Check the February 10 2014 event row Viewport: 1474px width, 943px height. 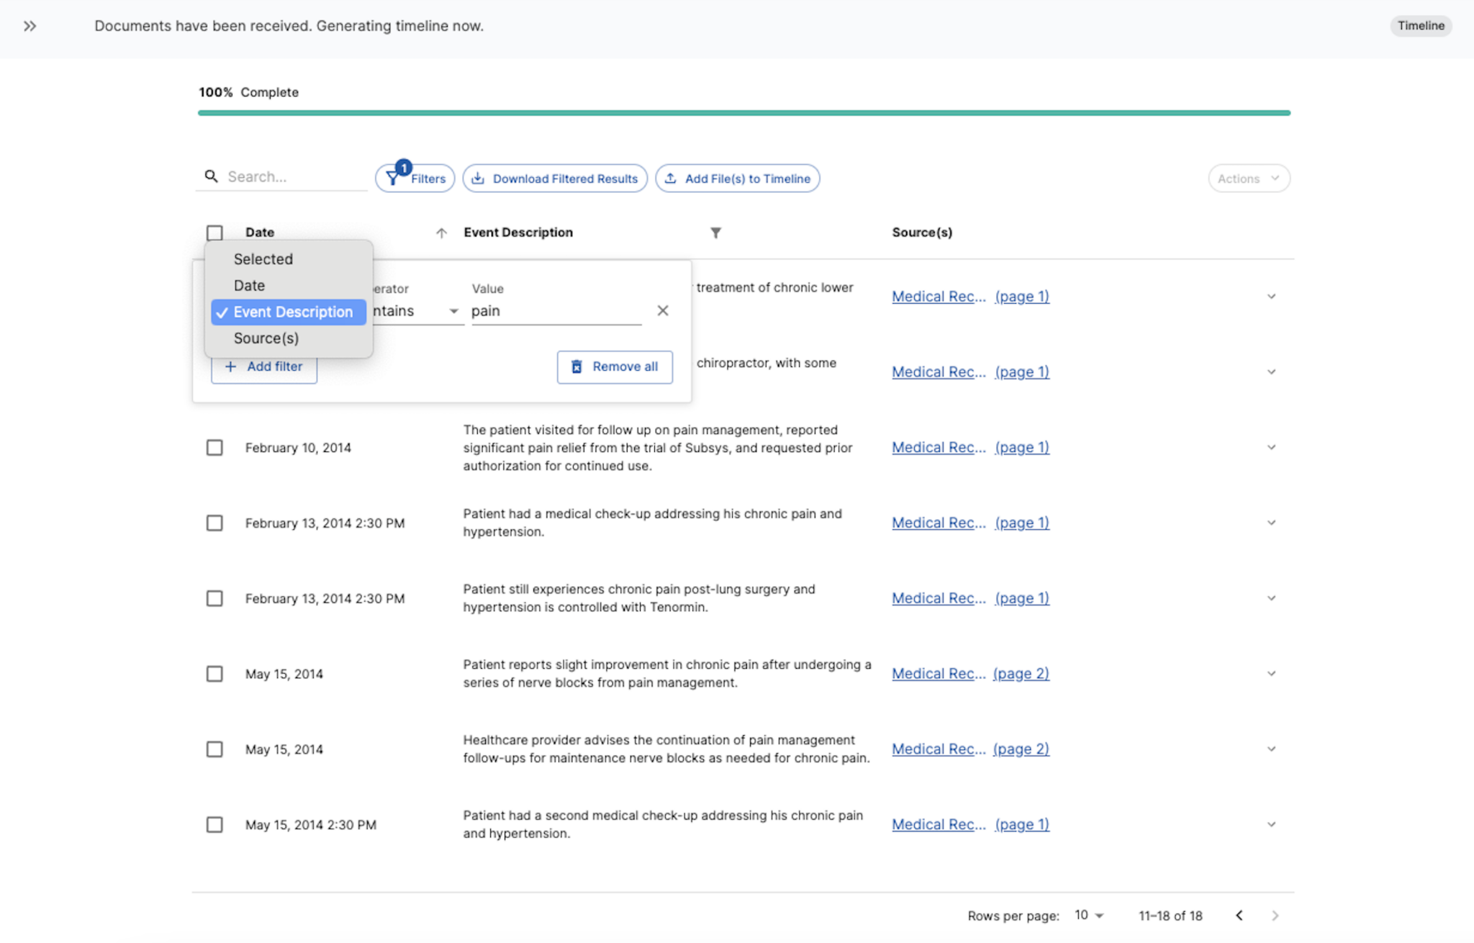[214, 448]
